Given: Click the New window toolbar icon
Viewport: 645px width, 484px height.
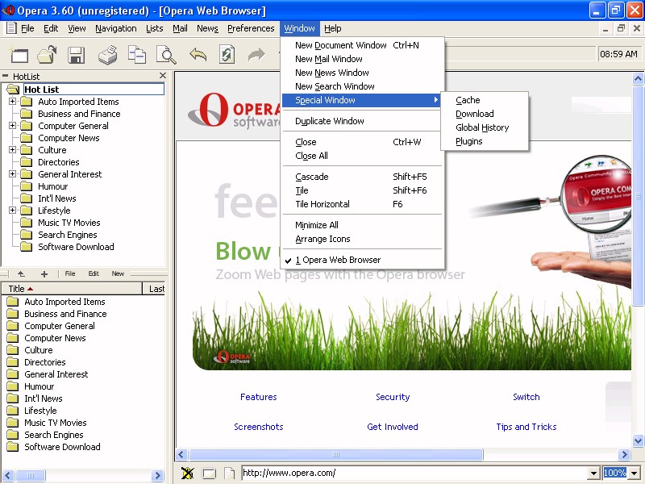Looking at the screenshot, I should tap(19, 55).
